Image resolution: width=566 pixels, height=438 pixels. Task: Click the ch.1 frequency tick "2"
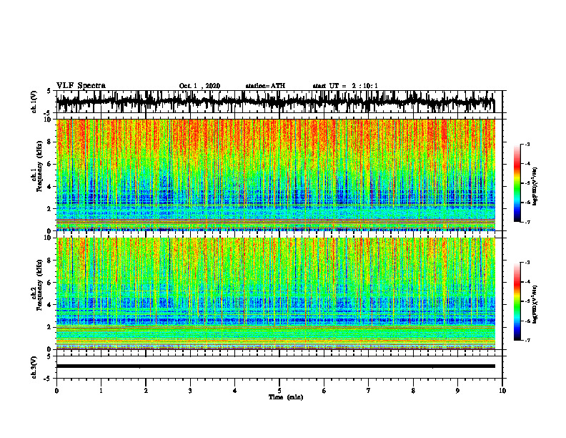click(x=49, y=209)
